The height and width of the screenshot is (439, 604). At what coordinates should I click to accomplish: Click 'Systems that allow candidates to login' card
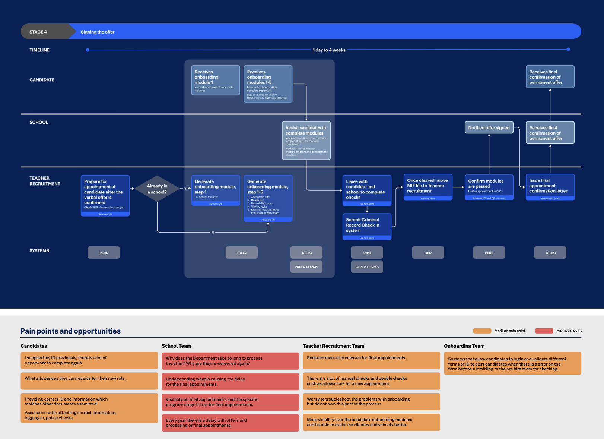tap(512, 363)
